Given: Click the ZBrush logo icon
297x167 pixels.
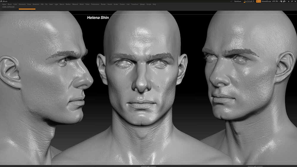Looking at the screenshot, I should (x=1, y=1).
